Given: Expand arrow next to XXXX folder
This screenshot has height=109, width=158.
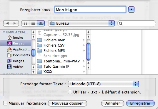Looking at the screenshot, I should point(84,72).
